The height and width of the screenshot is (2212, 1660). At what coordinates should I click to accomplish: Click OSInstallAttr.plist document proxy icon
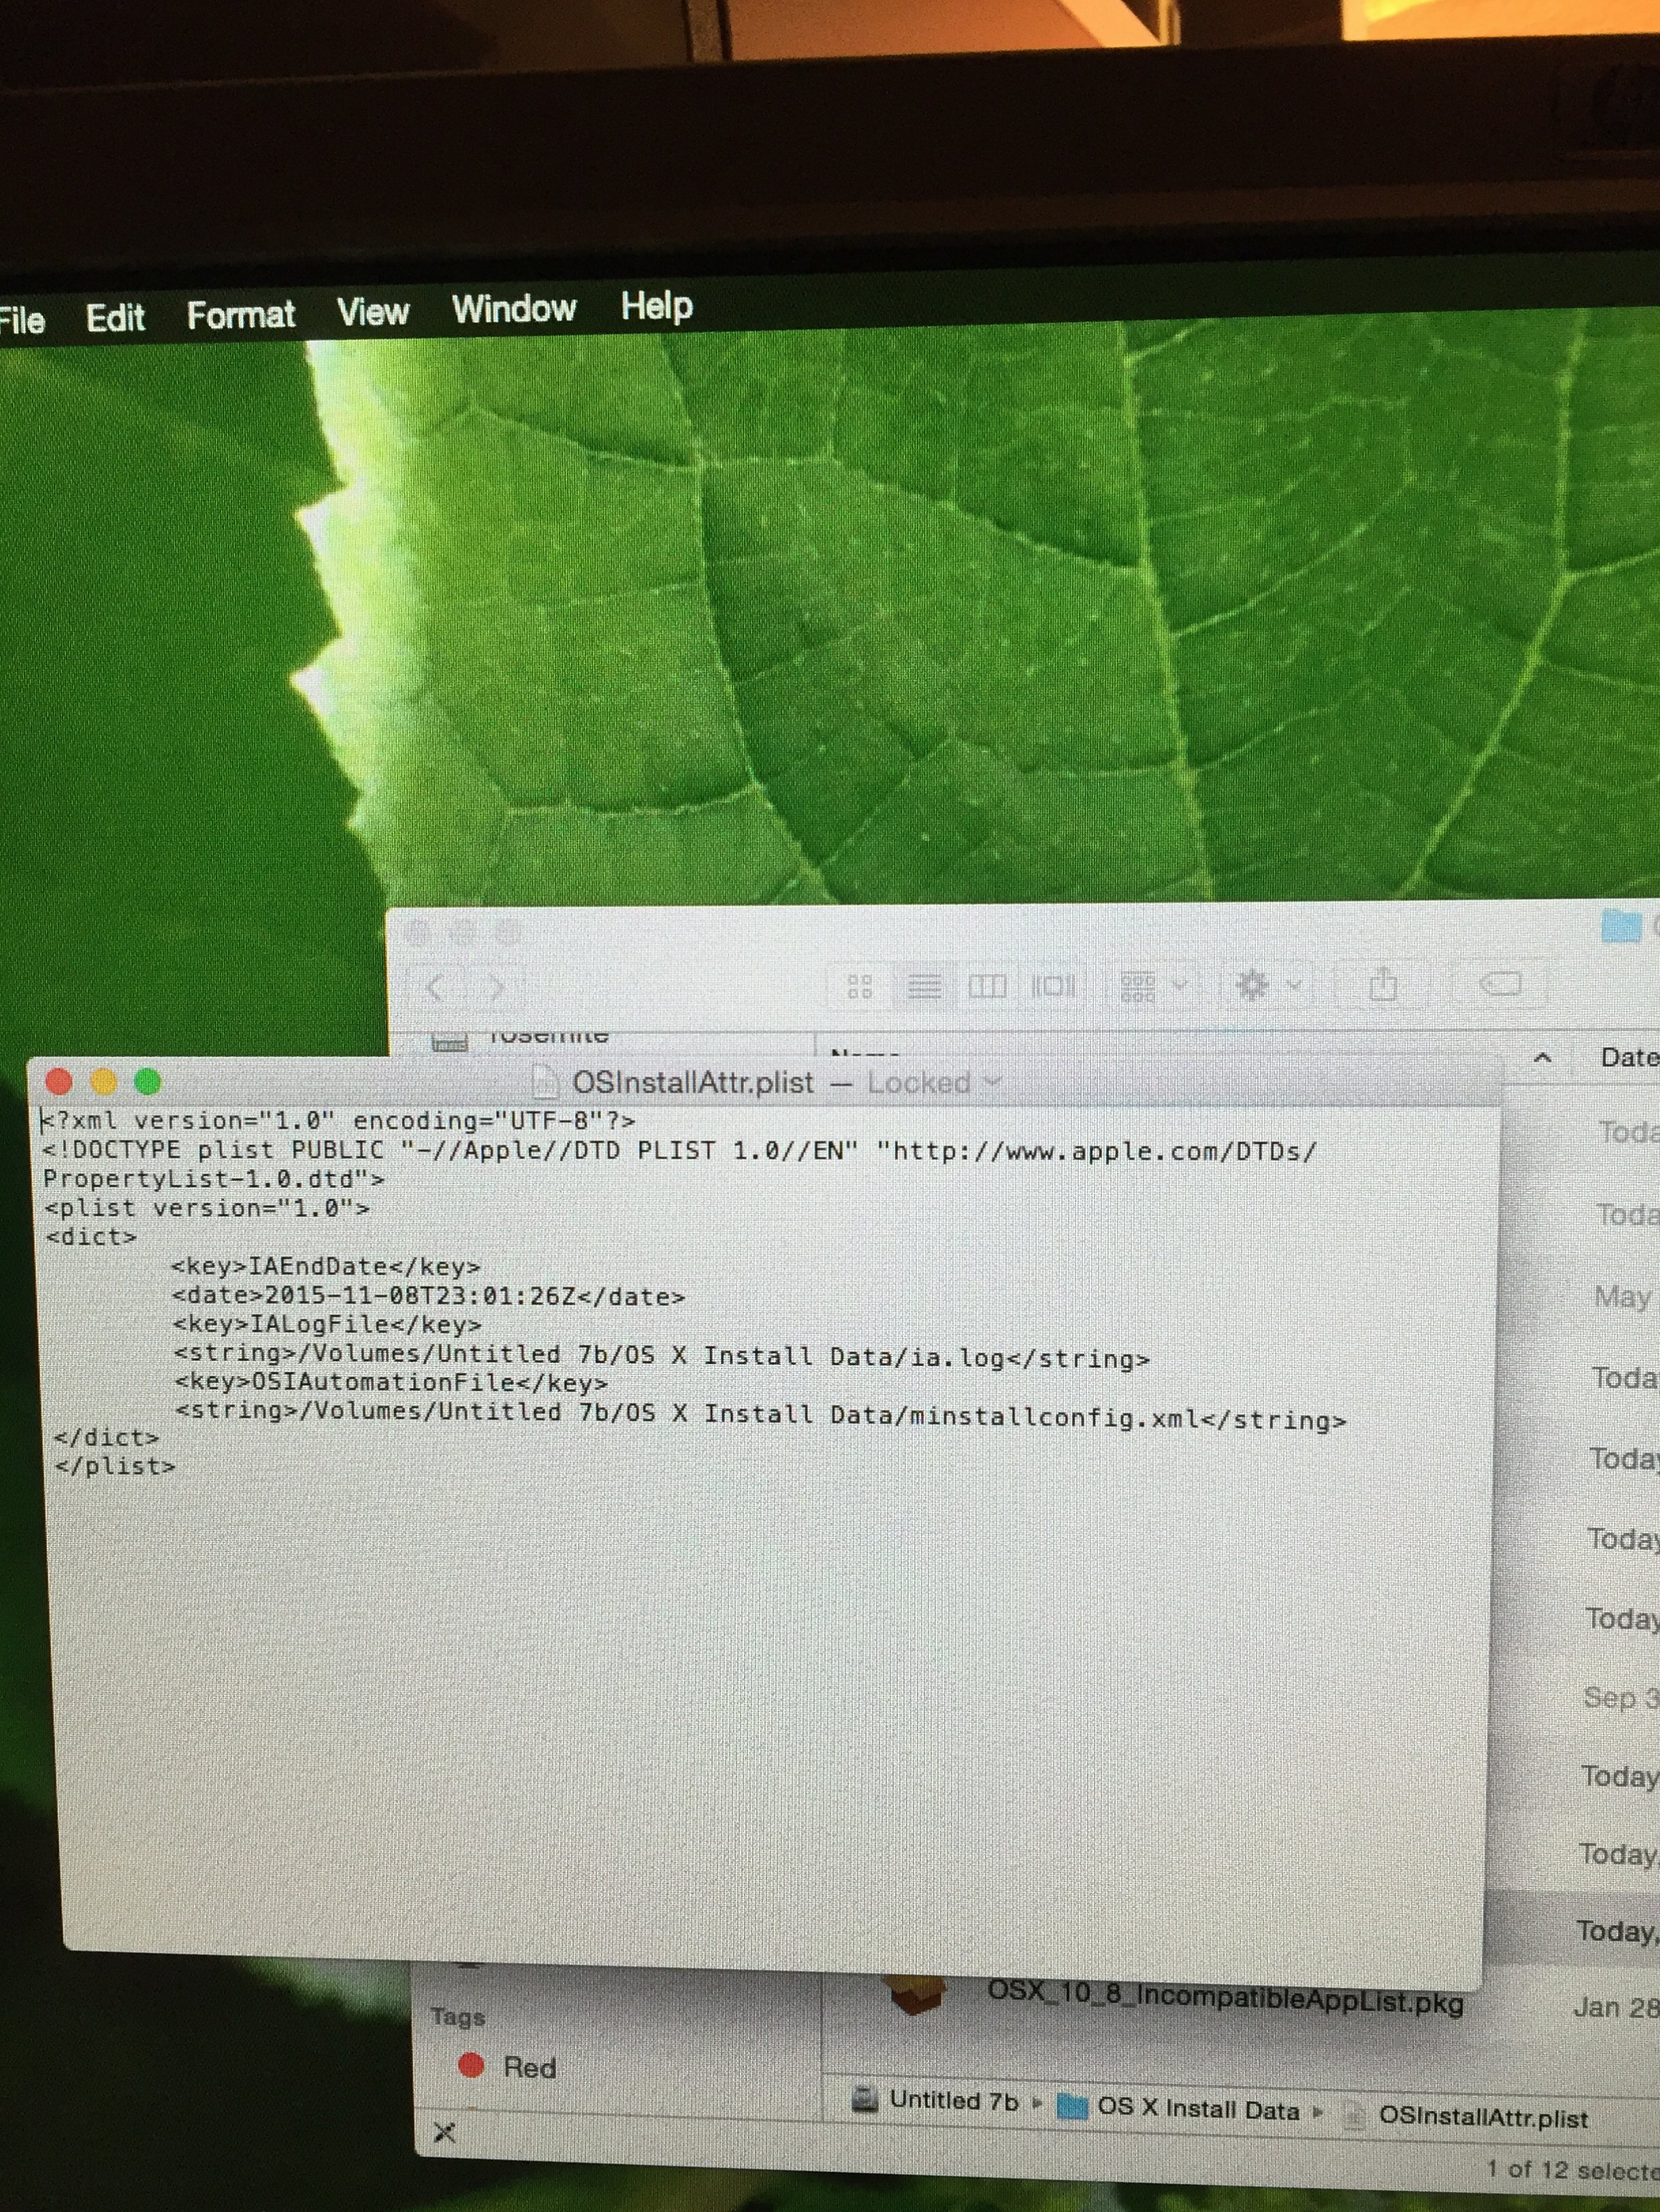coord(546,1082)
